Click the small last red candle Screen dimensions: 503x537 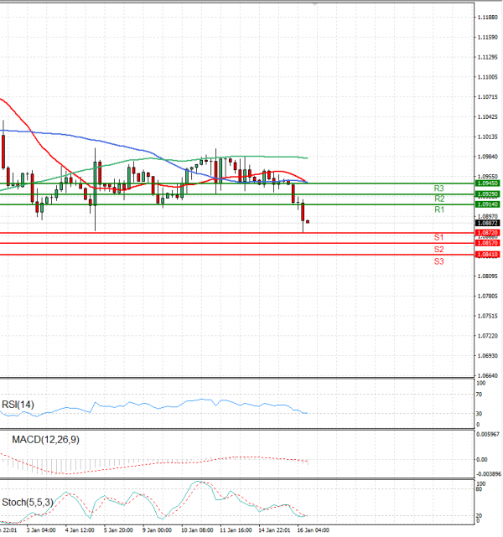[308, 222]
